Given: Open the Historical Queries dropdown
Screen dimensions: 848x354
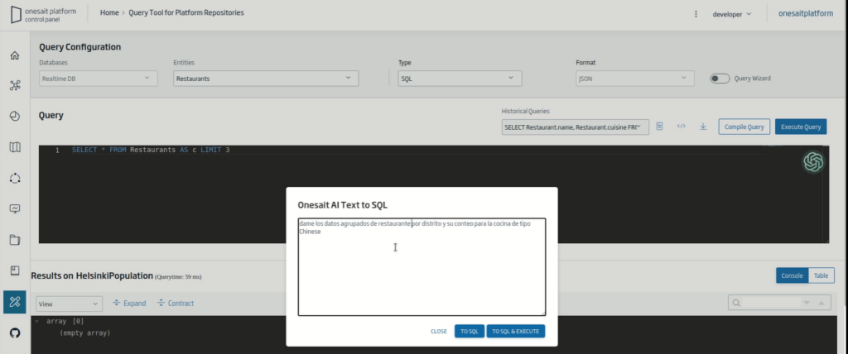Looking at the screenshot, I should (x=576, y=127).
